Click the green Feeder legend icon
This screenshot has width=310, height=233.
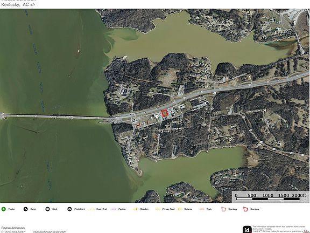pos(4,209)
